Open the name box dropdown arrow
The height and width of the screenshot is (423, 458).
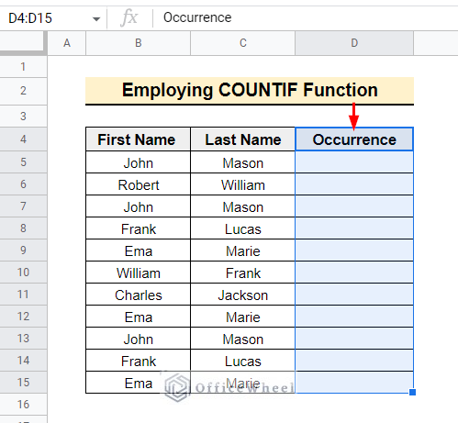point(96,19)
